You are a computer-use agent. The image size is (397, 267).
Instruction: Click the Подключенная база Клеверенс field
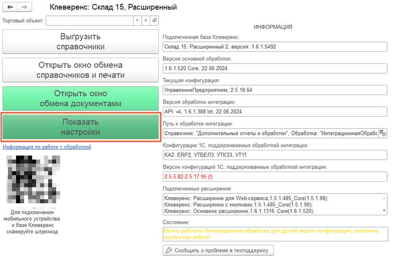pos(275,47)
